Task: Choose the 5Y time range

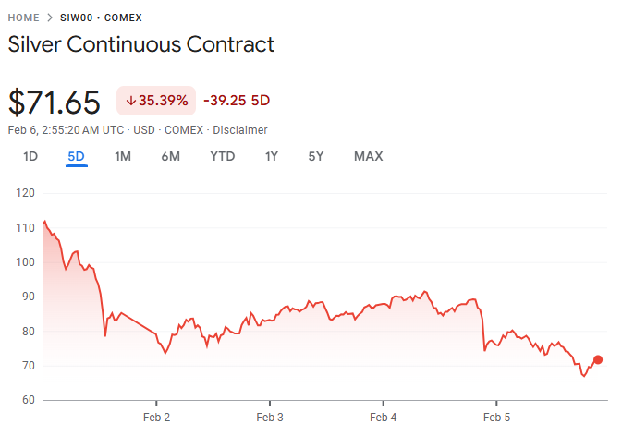Action: click(316, 156)
